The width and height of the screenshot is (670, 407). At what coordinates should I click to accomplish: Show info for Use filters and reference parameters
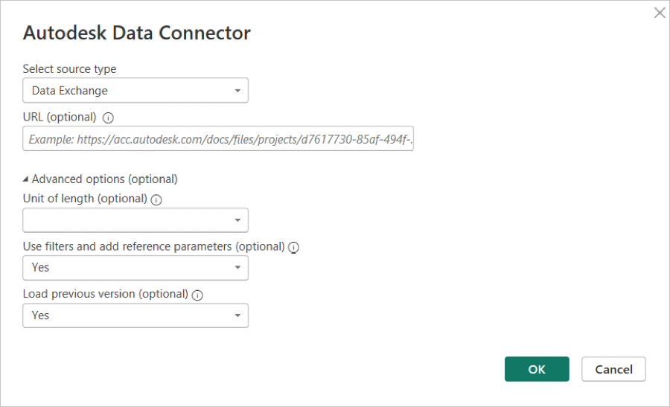pos(293,247)
